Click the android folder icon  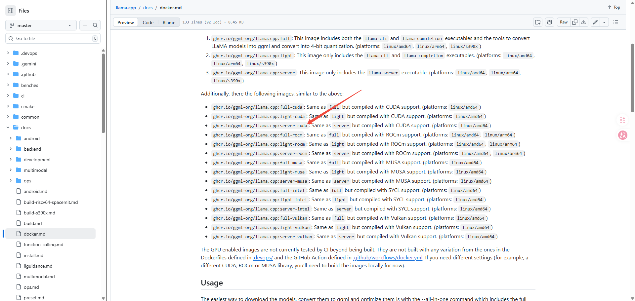[x=19, y=138]
